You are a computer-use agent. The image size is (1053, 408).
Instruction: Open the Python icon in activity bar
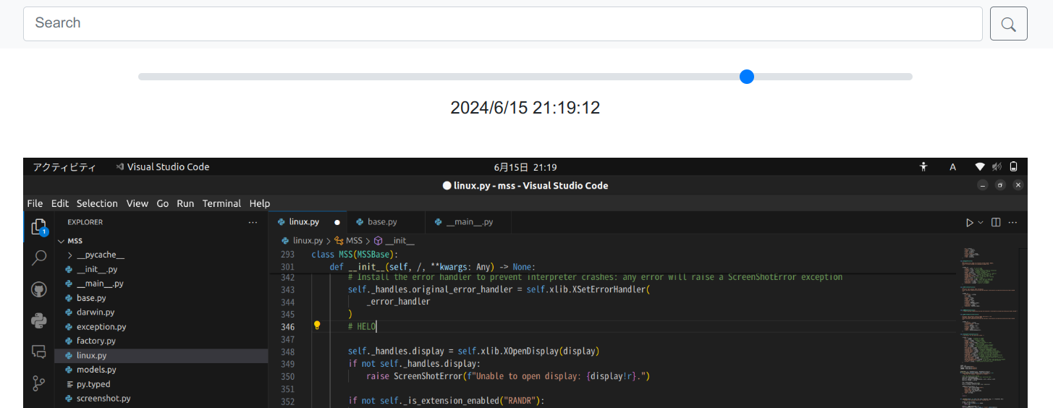(x=39, y=320)
